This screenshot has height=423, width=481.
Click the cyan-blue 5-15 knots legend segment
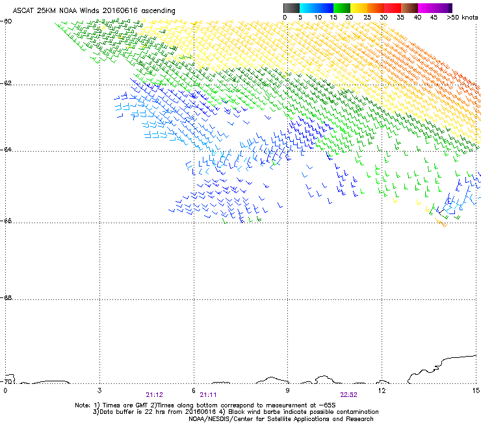(x=317, y=8)
